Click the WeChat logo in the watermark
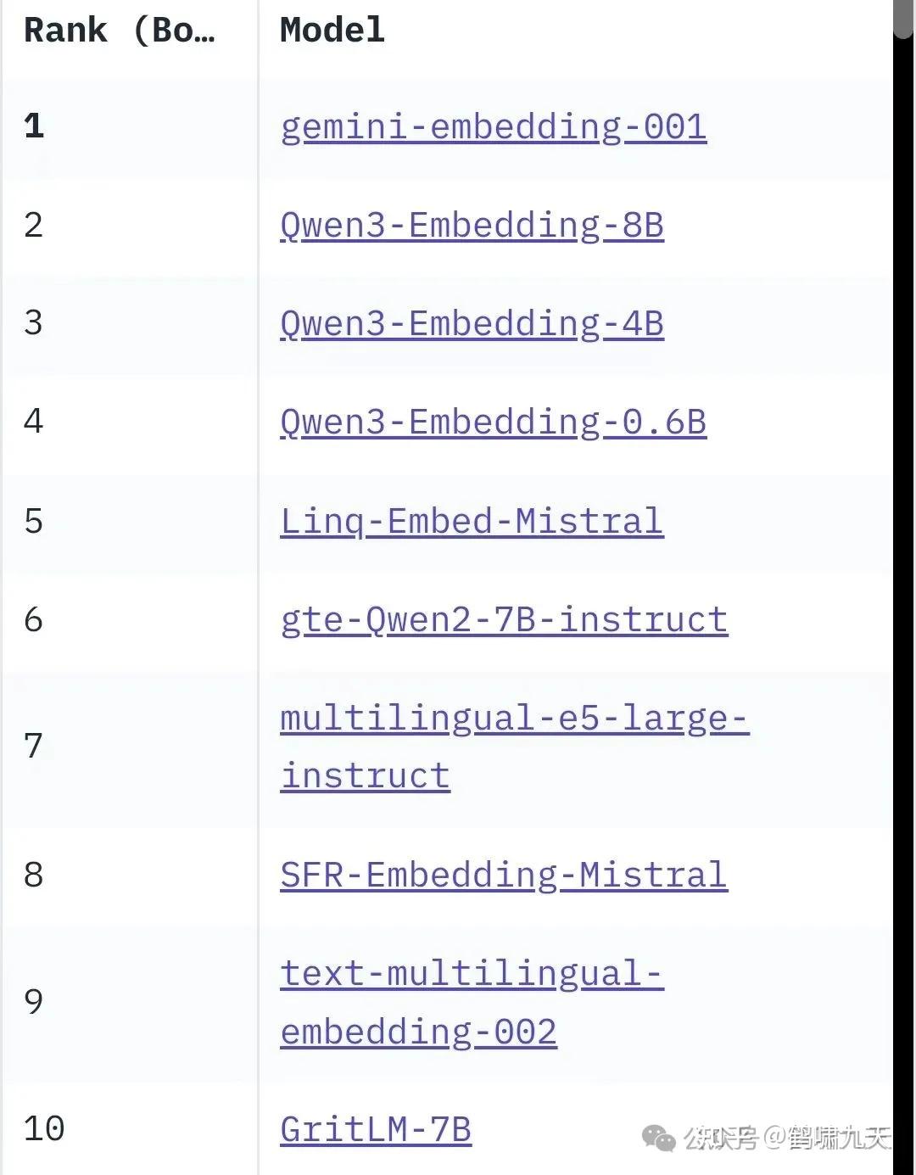Screen dimensions: 916x1175 (659, 1138)
